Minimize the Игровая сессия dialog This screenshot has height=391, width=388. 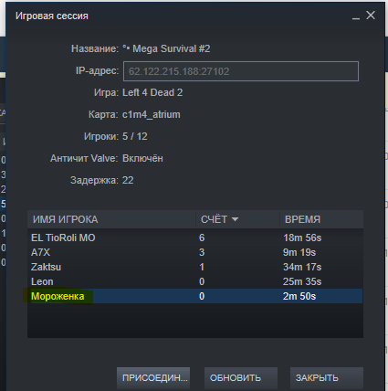tap(356, 16)
